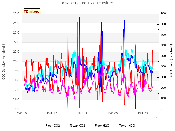Click the 600 right axis value
Image resolution: width=175 pixels, height=131 pixels.
(163, 46)
